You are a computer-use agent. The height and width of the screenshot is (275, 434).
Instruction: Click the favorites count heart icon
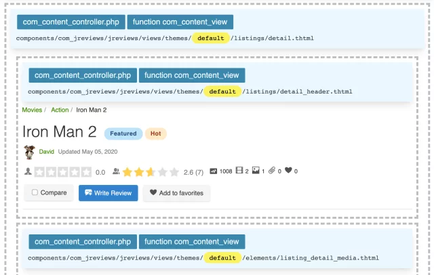point(288,171)
